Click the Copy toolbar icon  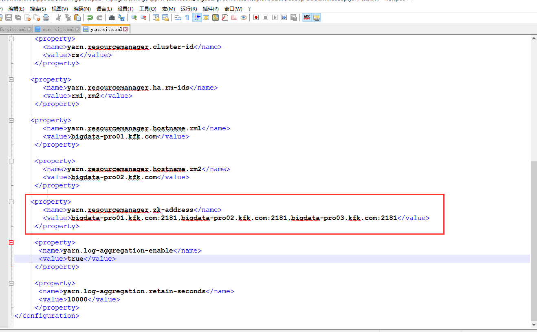[x=68, y=18]
